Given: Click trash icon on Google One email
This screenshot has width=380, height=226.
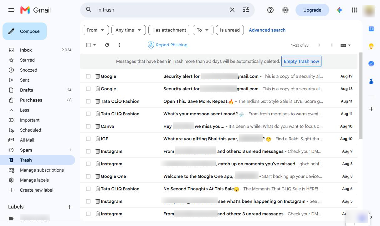Looking at the screenshot, I should (97, 176).
